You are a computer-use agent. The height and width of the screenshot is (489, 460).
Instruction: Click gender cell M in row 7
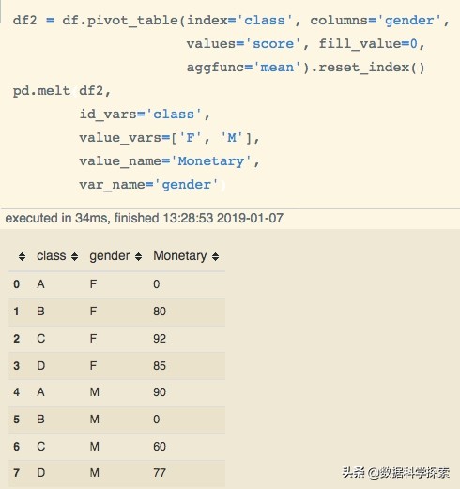coord(95,473)
